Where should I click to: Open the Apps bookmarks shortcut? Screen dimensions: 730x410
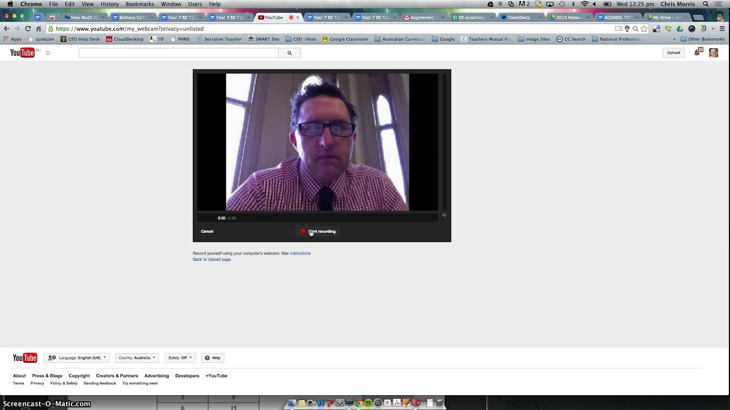tap(12, 39)
